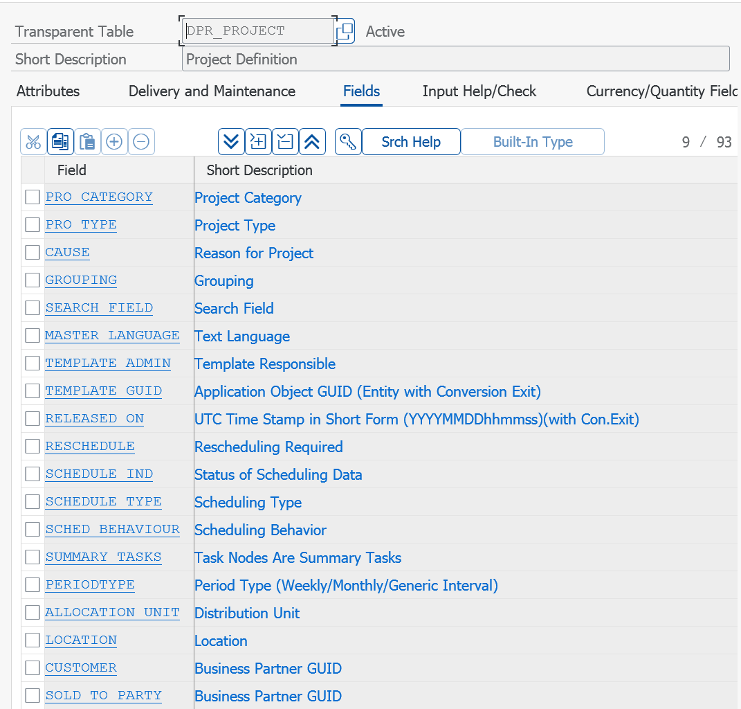Open the SCHEDULE_IND field link

[x=99, y=474]
